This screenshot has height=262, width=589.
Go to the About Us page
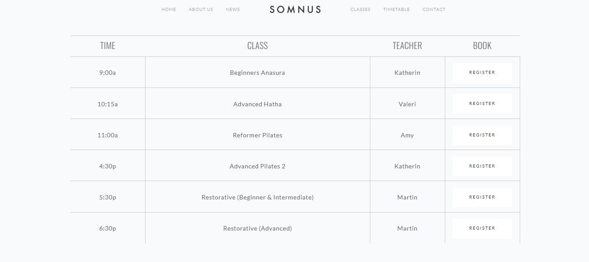click(x=201, y=9)
